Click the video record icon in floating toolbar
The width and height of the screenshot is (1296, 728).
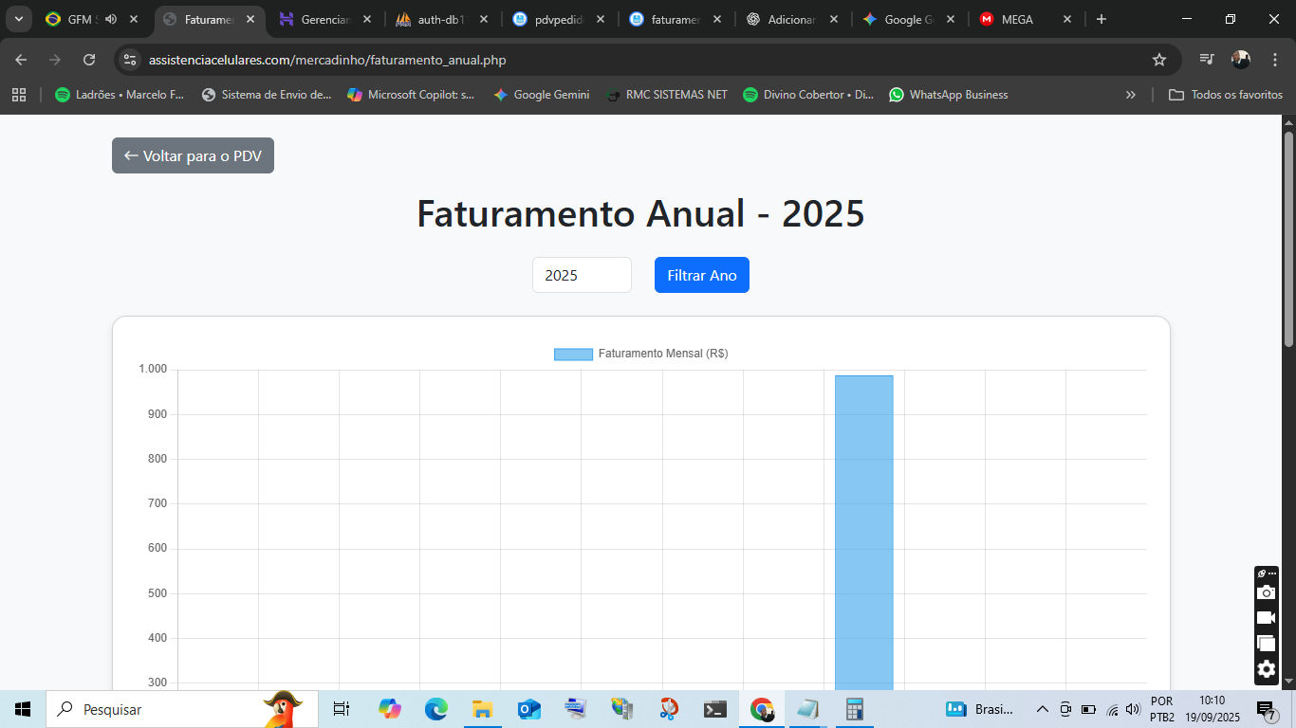tap(1266, 618)
